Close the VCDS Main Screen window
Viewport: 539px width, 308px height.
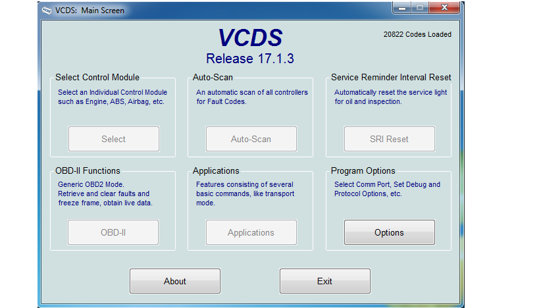(x=444, y=7)
